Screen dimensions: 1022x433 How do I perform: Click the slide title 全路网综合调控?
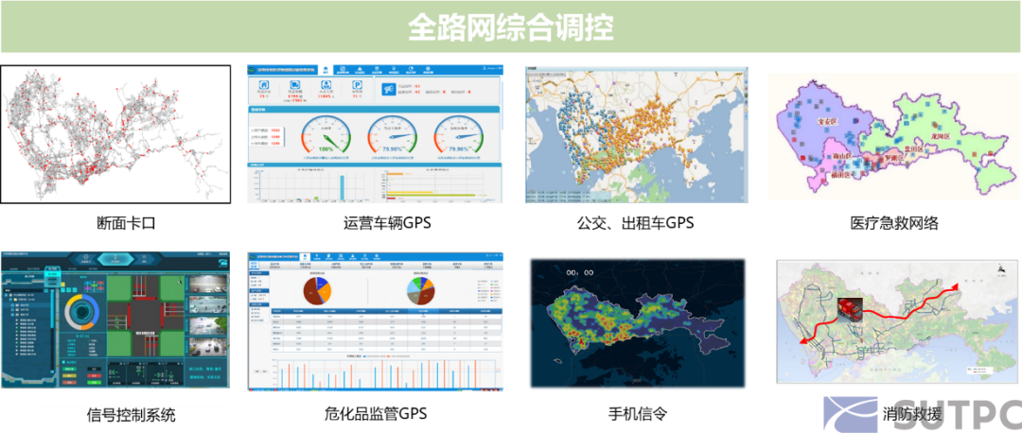[x=511, y=27]
